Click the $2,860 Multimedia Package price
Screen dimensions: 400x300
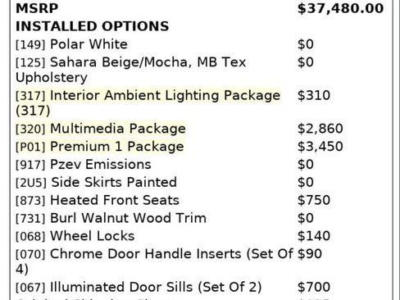(320, 129)
